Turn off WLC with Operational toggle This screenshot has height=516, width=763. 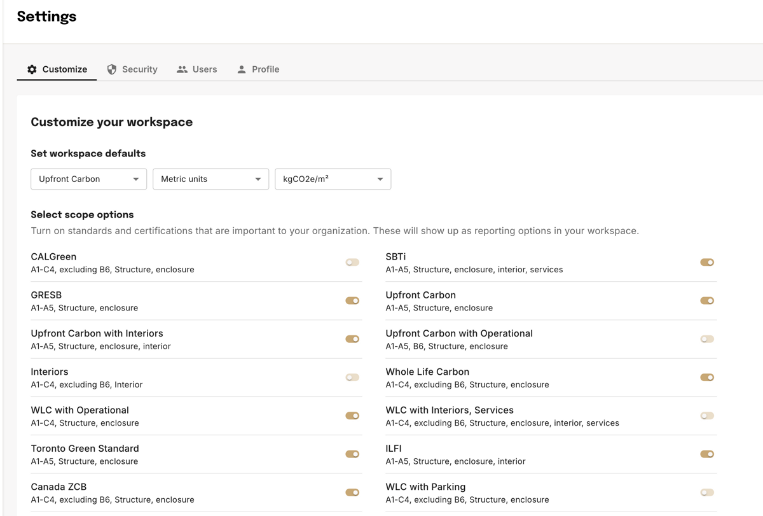click(x=352, y=415)
